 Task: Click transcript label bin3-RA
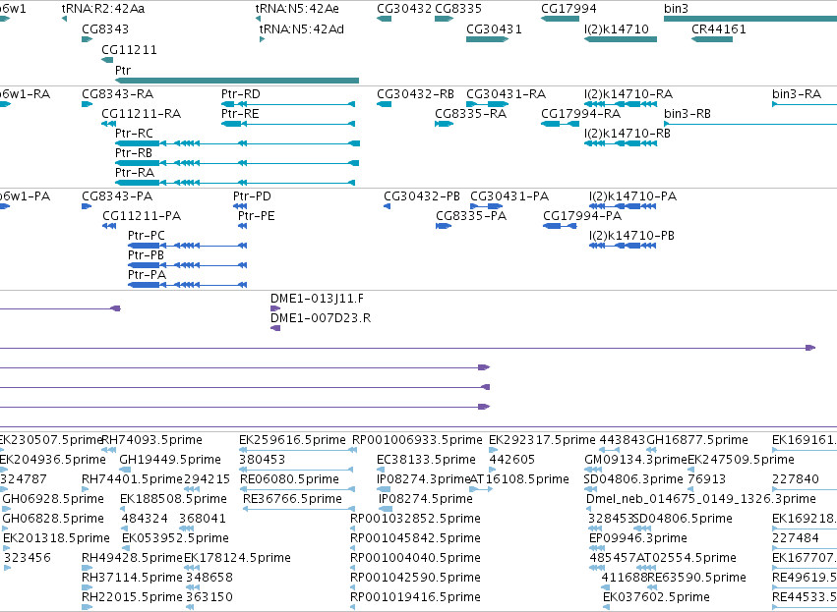(797, 94)
